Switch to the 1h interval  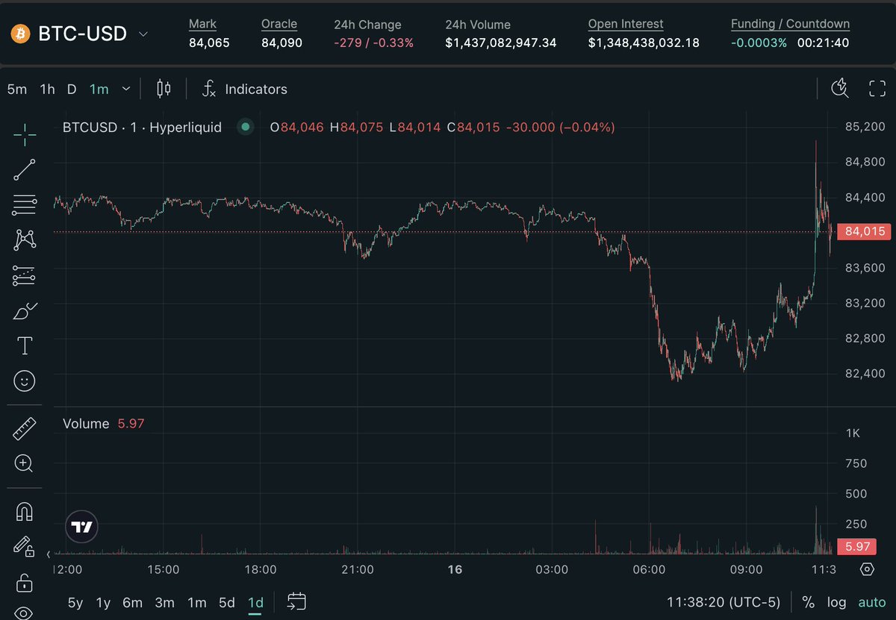coord(47,89)
